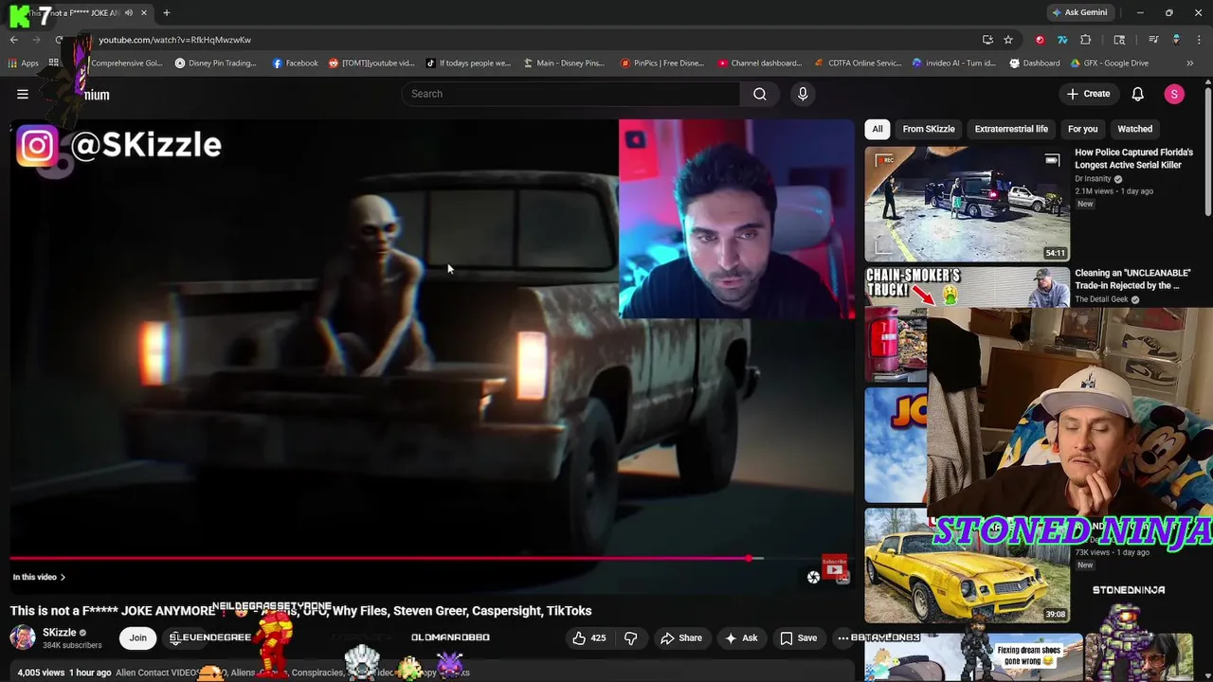Start voice search with microphone icon

point(803,94)
